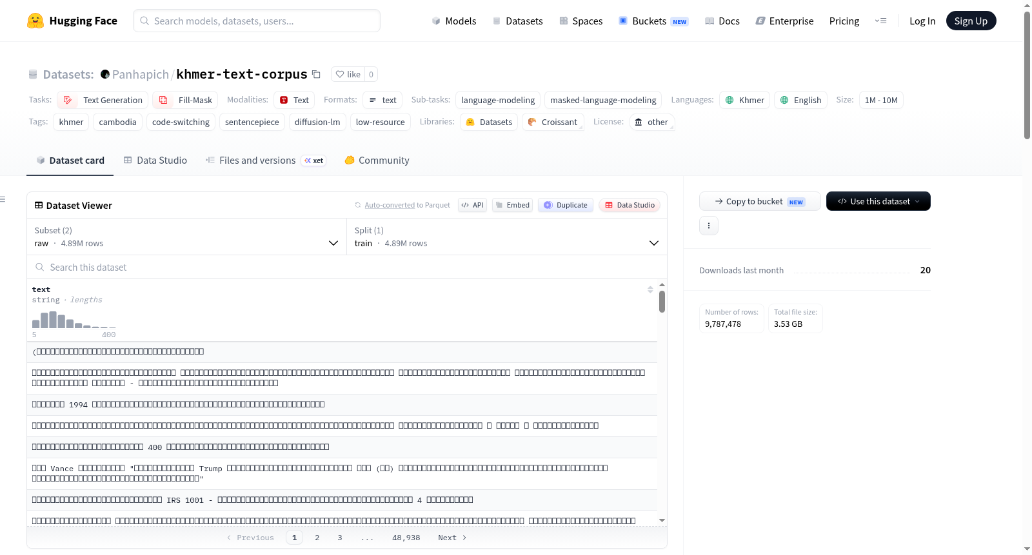This screenshot has height=555, width=1032.
Task: Copy dataset name with the copy icon
Action: 316,74
